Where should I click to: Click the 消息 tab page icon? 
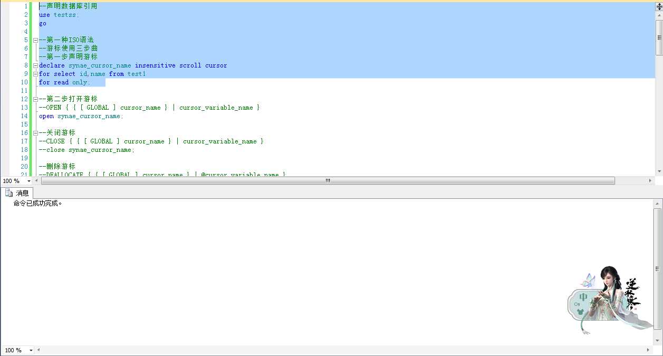pos(9,193)
